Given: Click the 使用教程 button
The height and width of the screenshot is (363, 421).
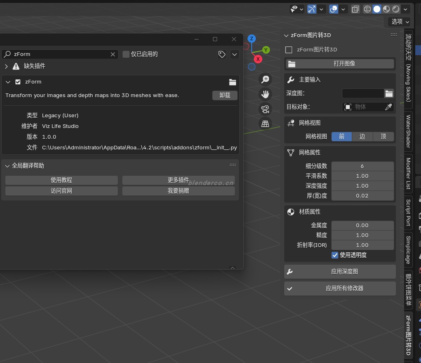Looking at the screenshot, I should click(61, 180).
